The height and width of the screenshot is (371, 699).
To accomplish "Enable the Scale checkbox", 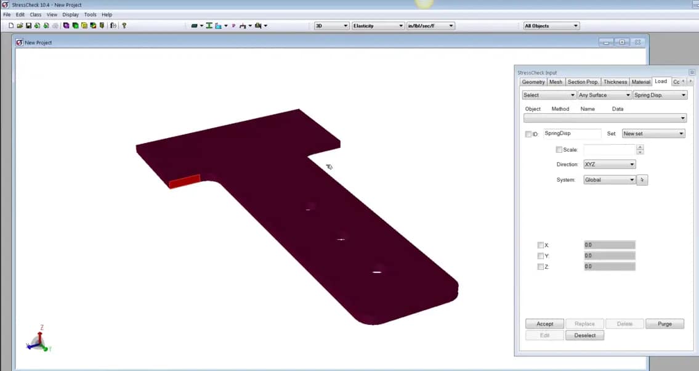I will (559, 149).
